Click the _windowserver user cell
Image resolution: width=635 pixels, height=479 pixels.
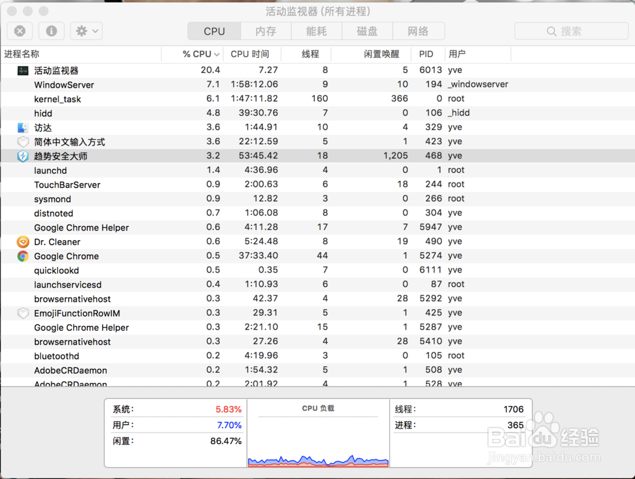coord(478,84)
